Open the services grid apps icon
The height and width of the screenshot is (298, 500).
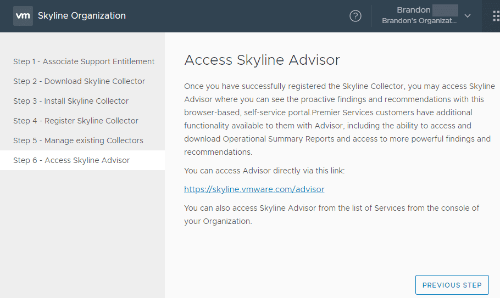point(496,16)
